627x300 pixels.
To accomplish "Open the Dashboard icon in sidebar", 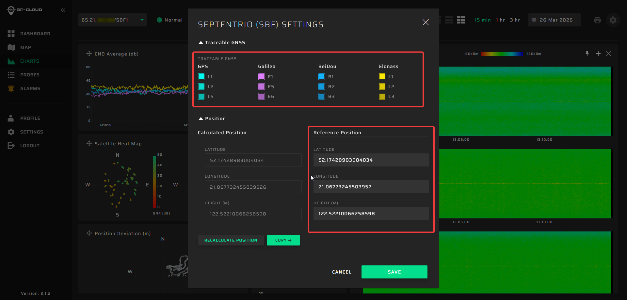I will tap(11, 34).
